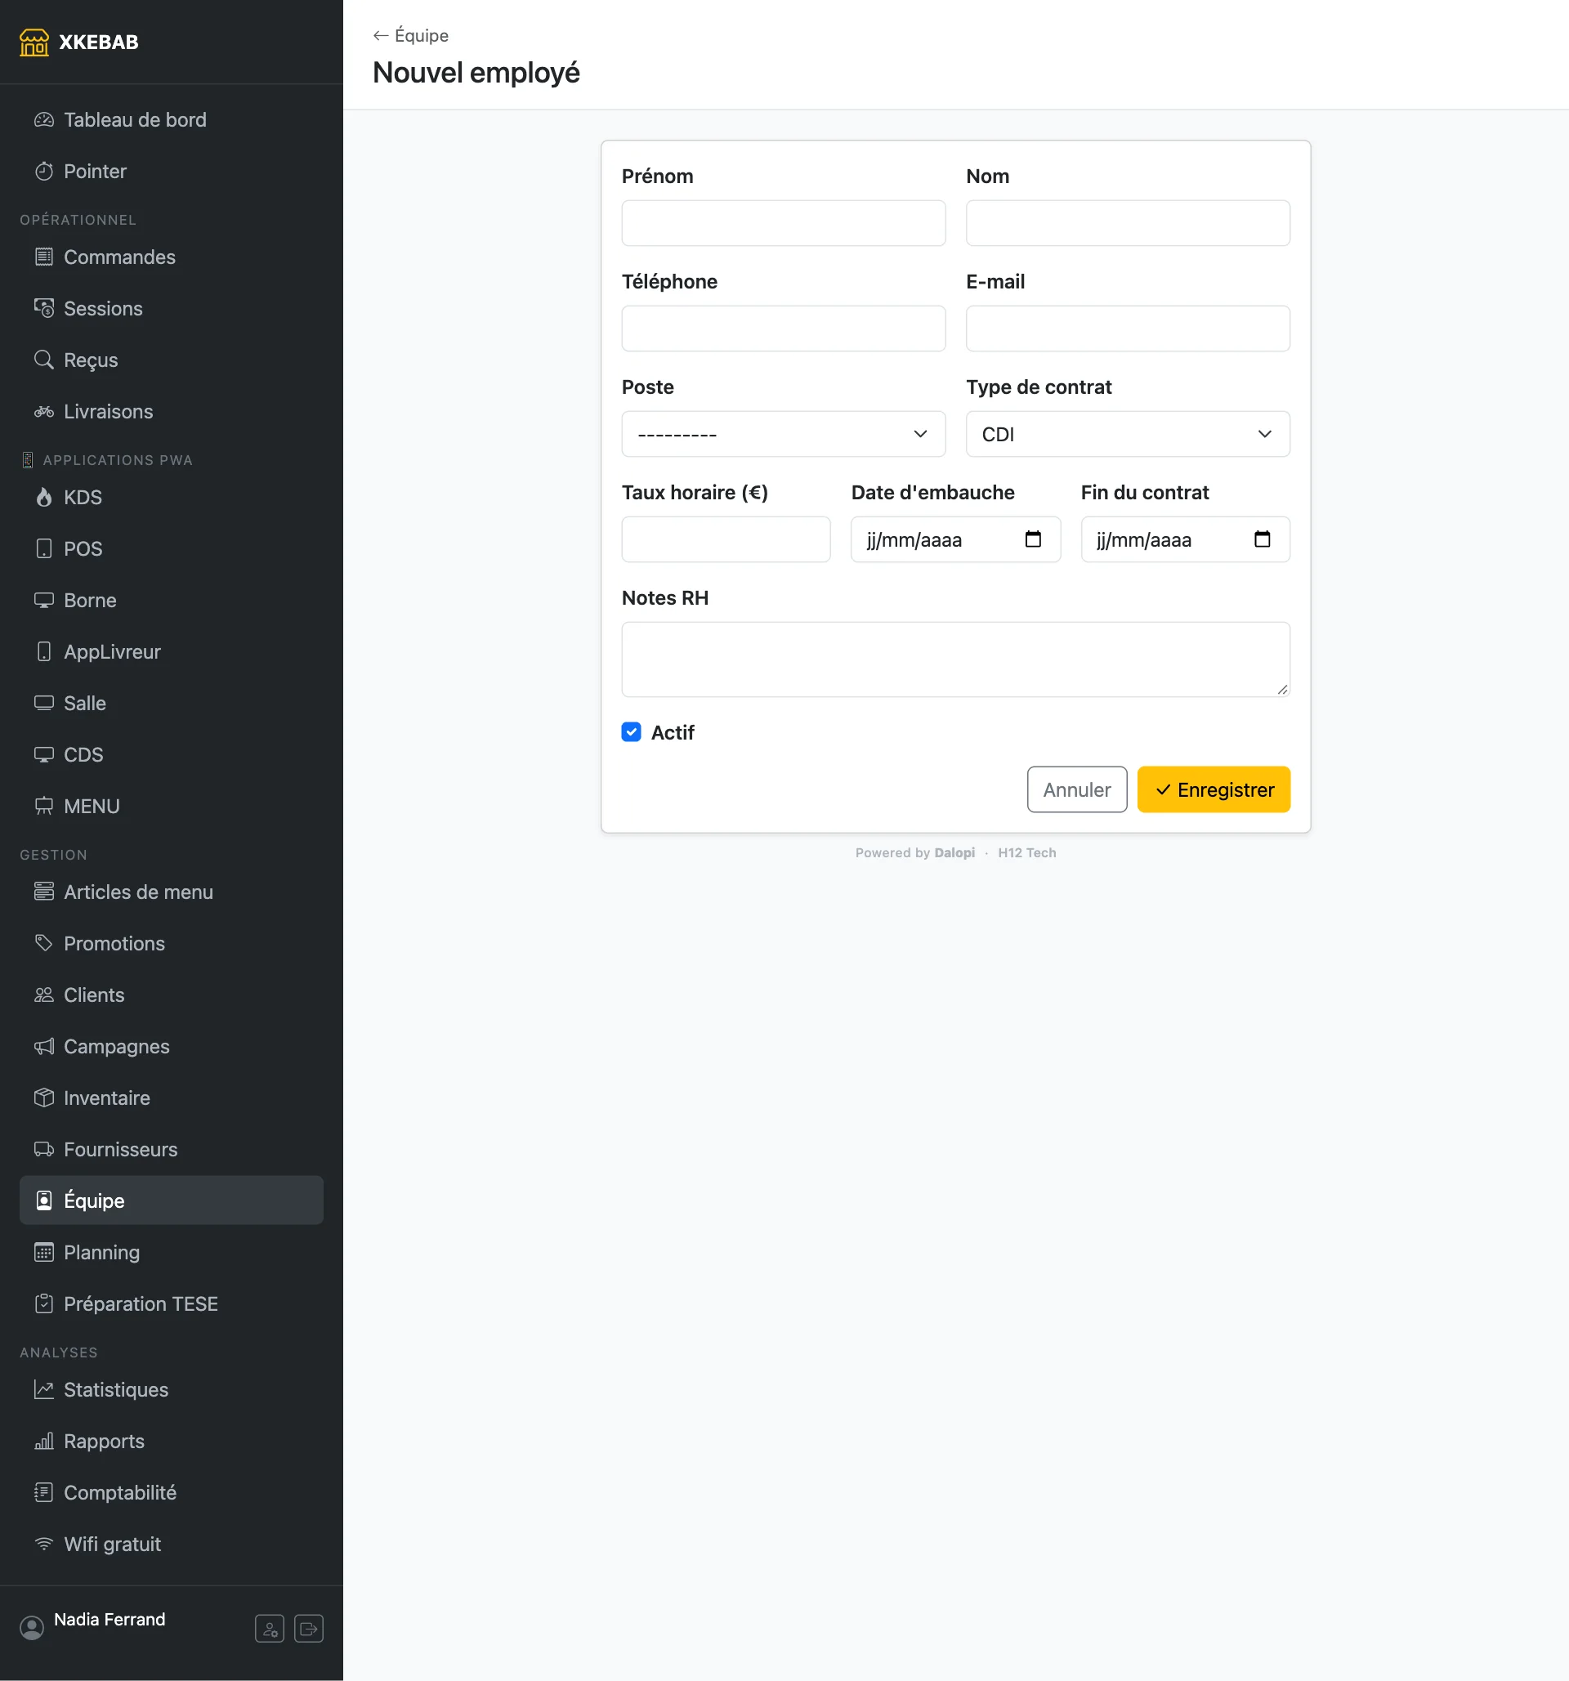The image size is (1569, 1681).
Task: Save the form with Enregistrer
Action: click(x=1213, y=789)
